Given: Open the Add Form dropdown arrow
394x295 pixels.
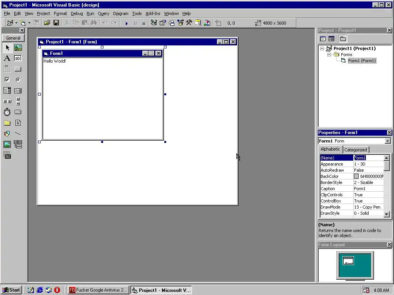Looking at the screenshot, I should pyautogui.click(x=29, y=23).
